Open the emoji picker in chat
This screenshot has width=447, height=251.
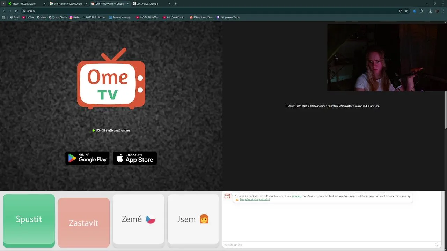point(437,245)
